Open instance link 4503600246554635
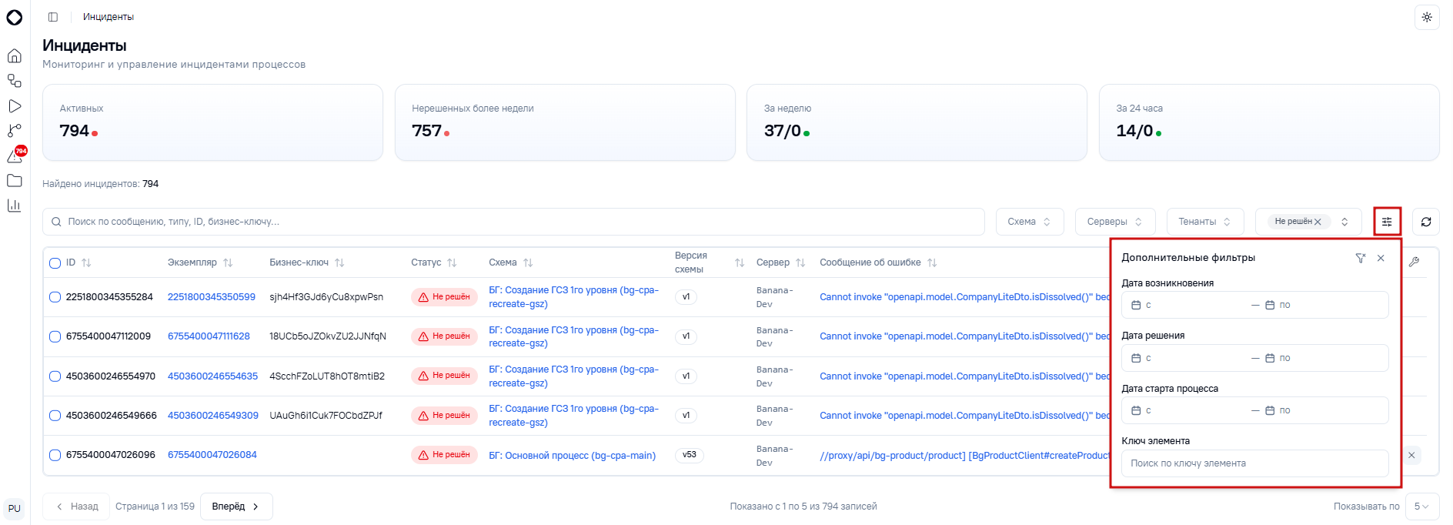 (x=213, y=376)
